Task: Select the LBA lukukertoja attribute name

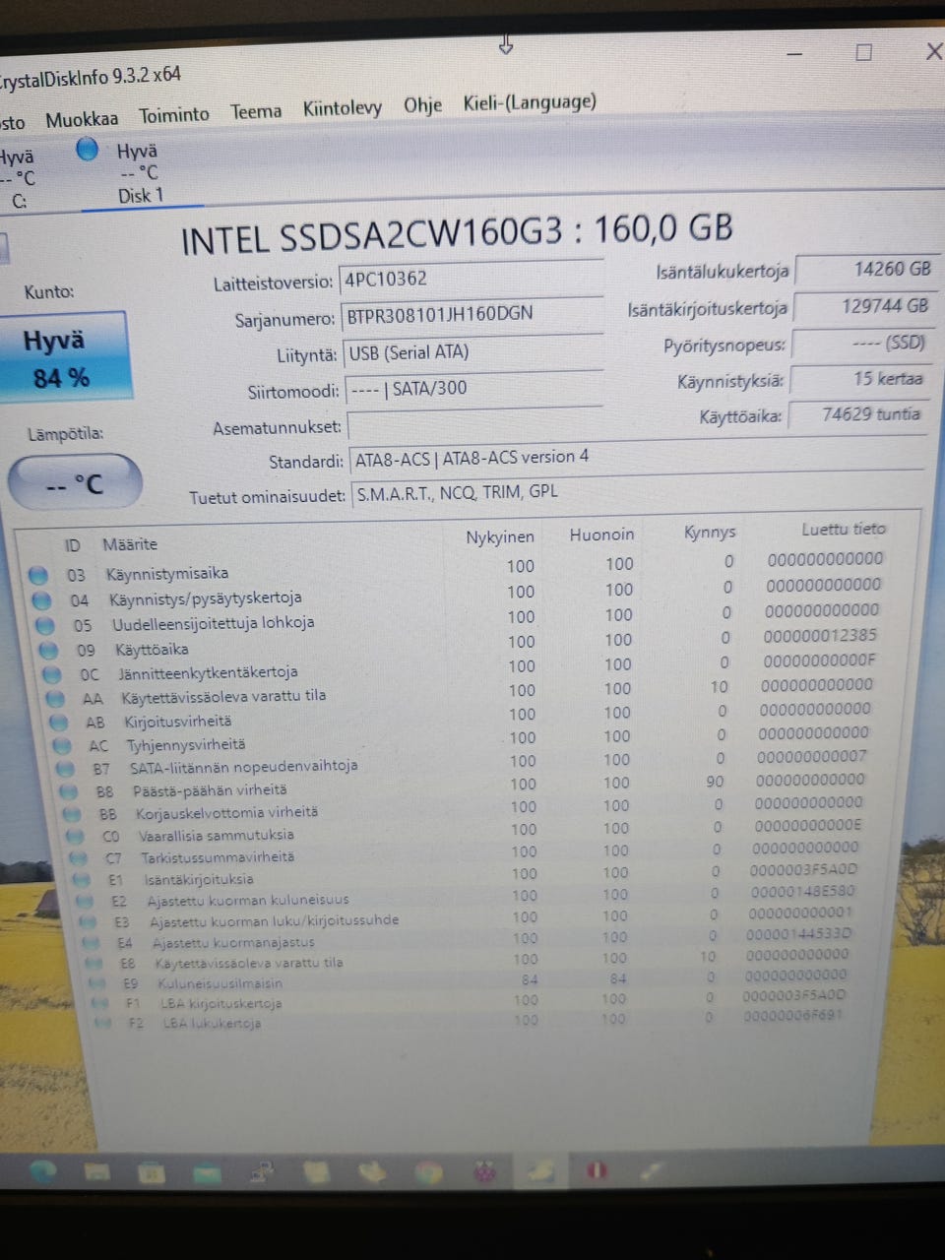Action: (x=212, y=1024)
